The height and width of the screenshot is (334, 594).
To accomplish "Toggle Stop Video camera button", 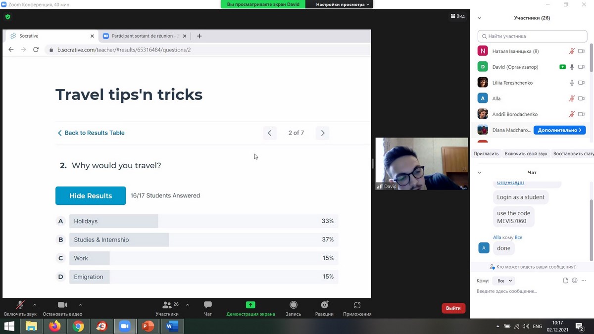I will [62, 305].
